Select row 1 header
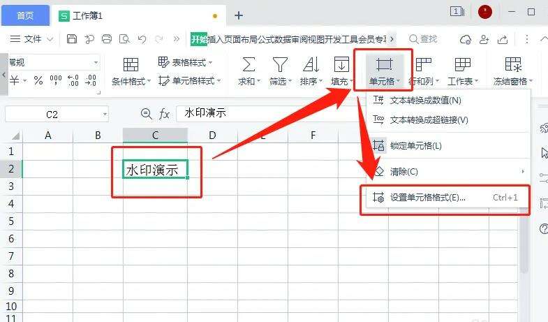Image resolution: width=548 pixels, height=322 pixels. (x=11, y=152)
